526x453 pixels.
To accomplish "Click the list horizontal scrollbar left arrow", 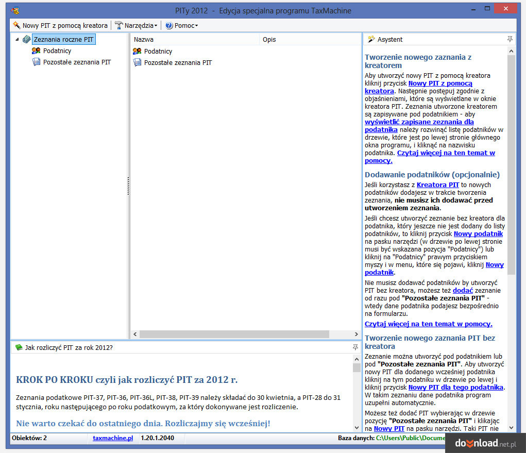I will 135,334.
